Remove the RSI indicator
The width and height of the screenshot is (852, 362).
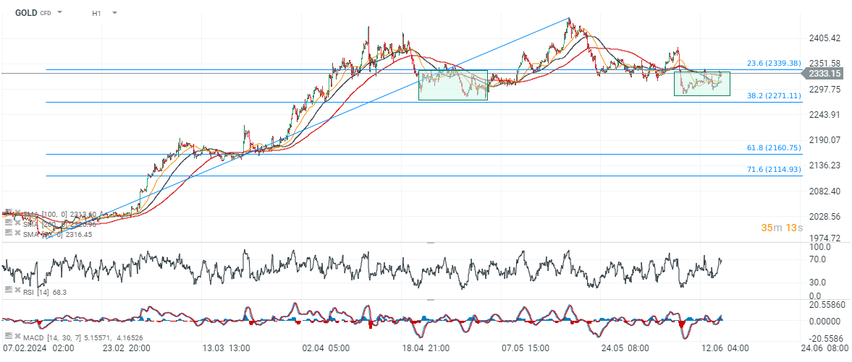point(17,291)
